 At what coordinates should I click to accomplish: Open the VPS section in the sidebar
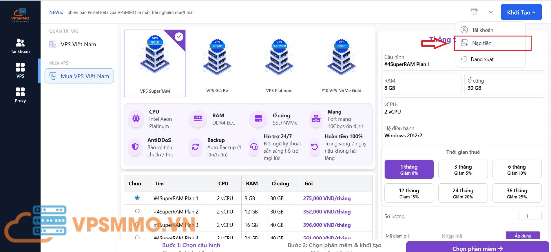[20, 70]
